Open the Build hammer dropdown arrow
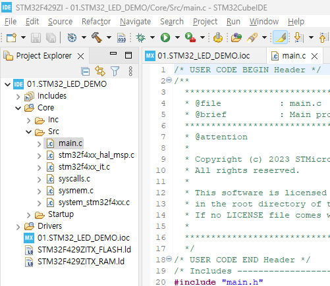Screen dimensions: 330x286 point(109,37)
